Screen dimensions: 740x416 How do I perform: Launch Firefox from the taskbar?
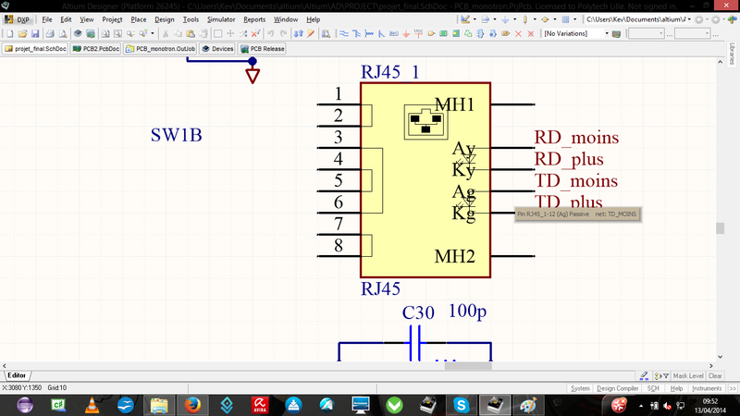pyautogui.click(x=193, y=404)
